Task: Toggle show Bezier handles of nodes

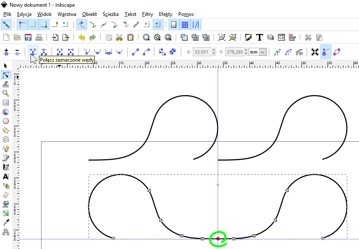Action: pos(325,52)
